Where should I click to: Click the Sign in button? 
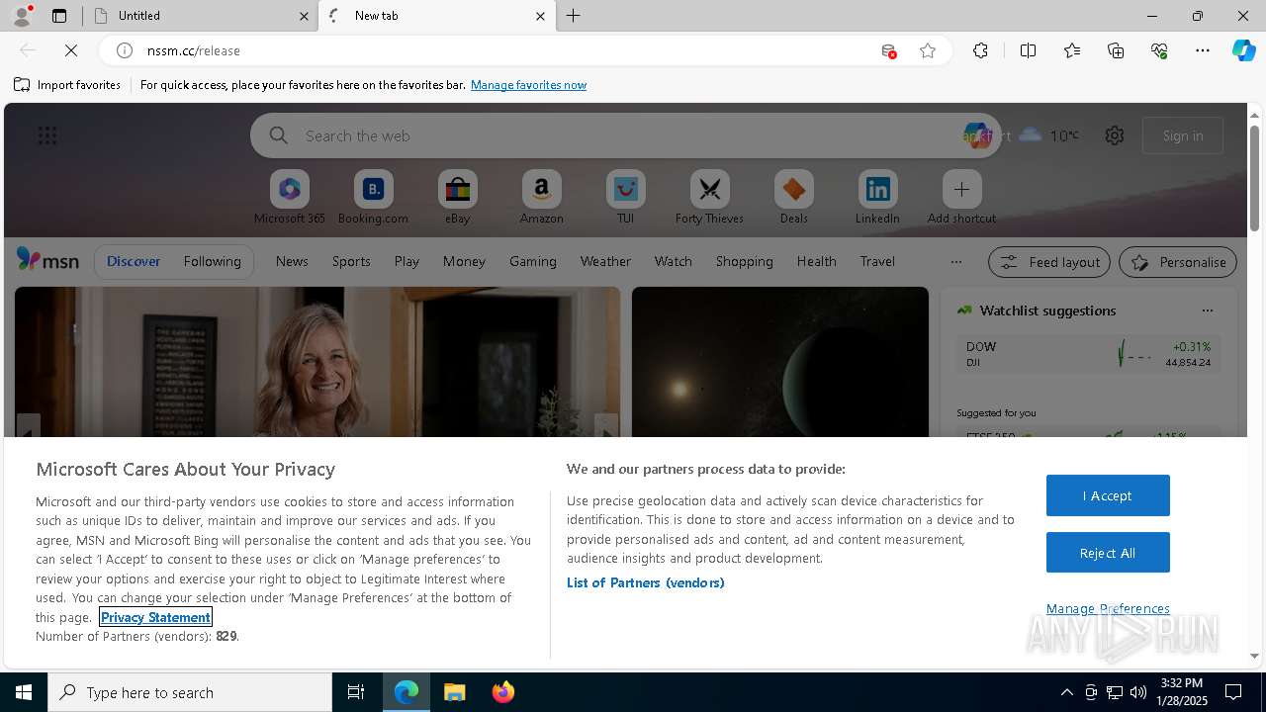click(x=1183, y=135)
